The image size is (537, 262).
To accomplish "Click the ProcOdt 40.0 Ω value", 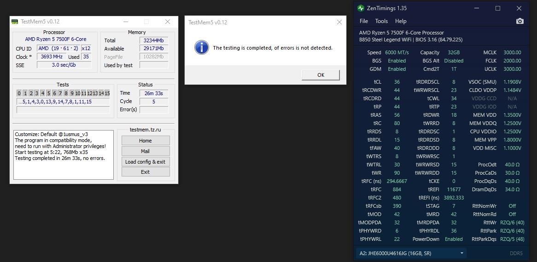I will tap(512, 165).
